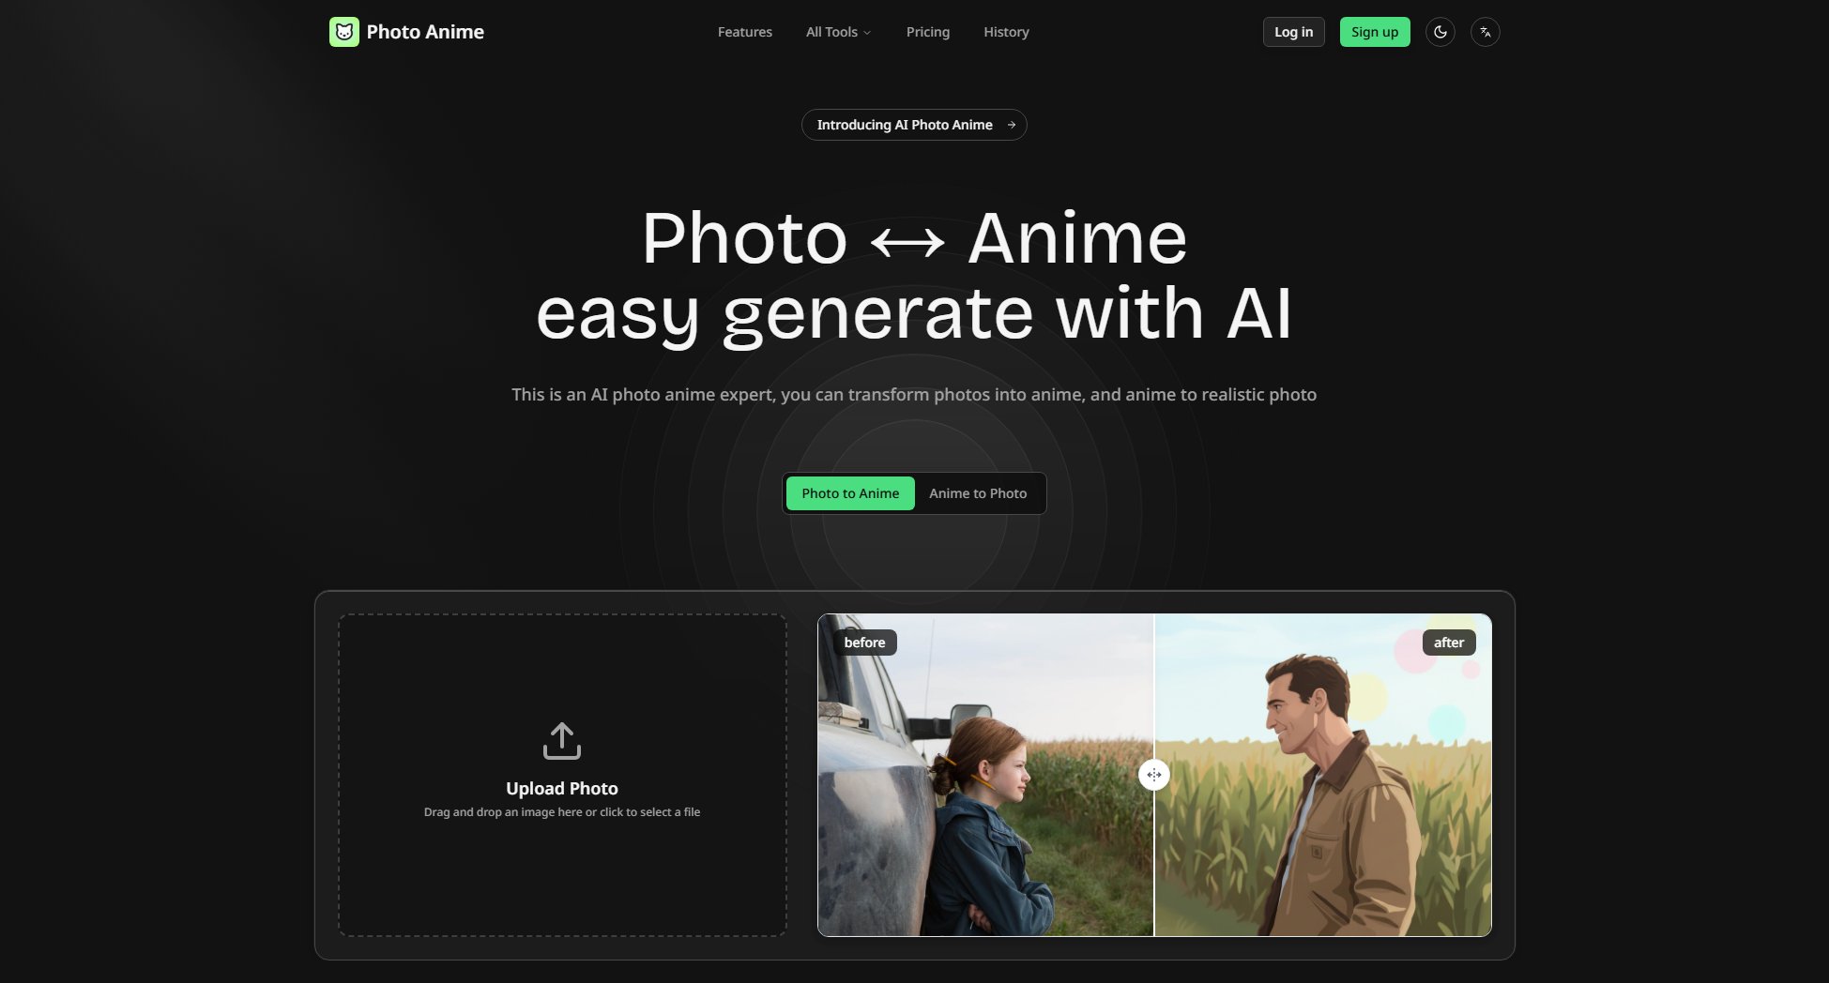Go to the Pricing page
Image resolution: width=1829 pixels, height=983 pixels.
928,32
